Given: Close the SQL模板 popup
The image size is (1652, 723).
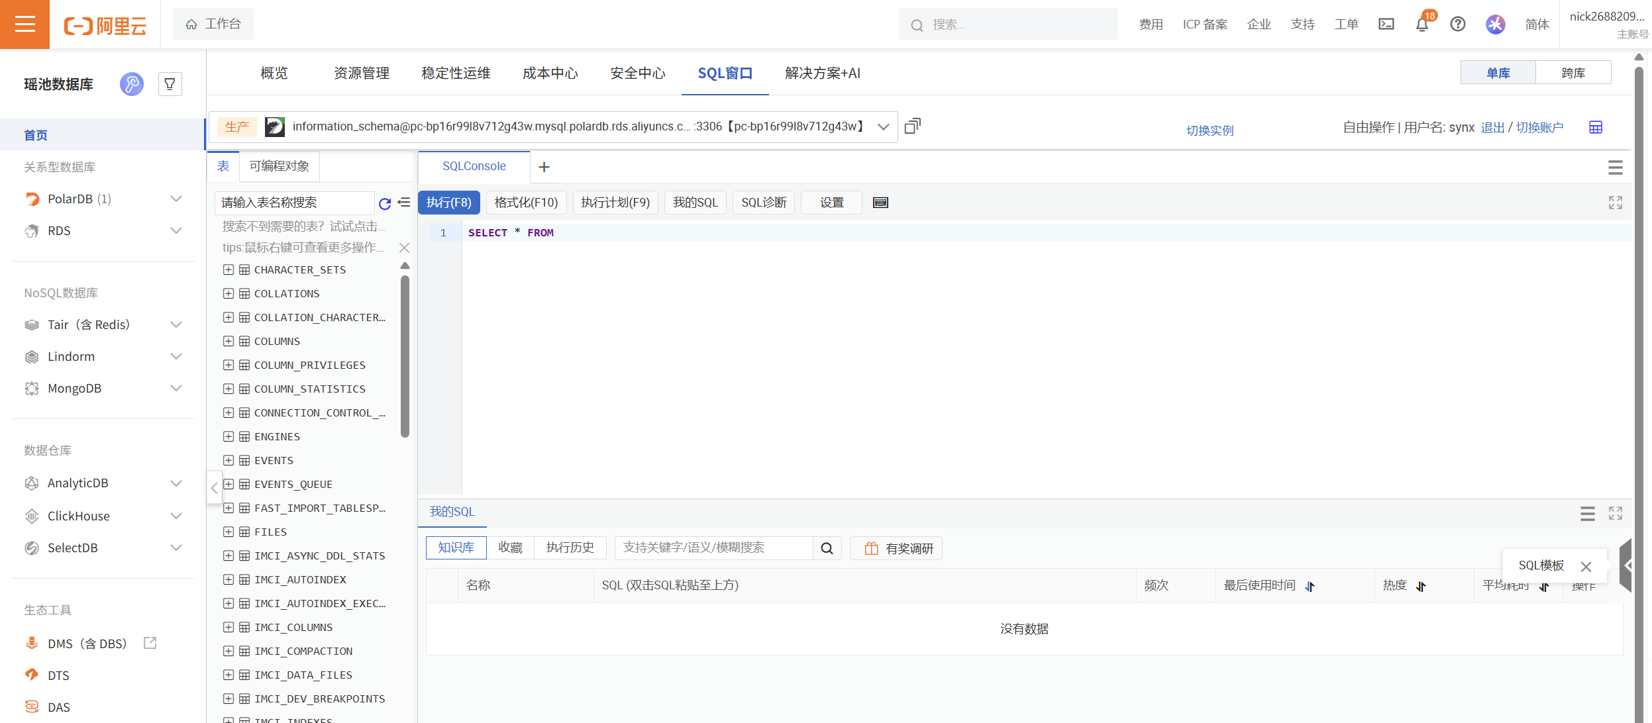Looking at the screenshot, I should coord(1586,567).
